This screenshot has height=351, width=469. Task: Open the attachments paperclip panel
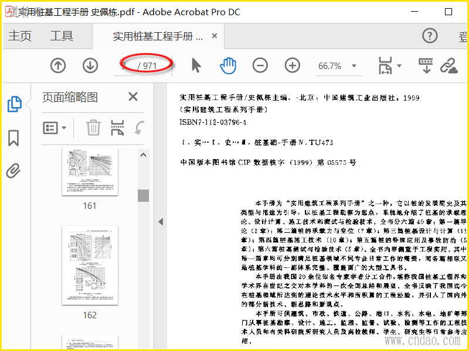13,171
